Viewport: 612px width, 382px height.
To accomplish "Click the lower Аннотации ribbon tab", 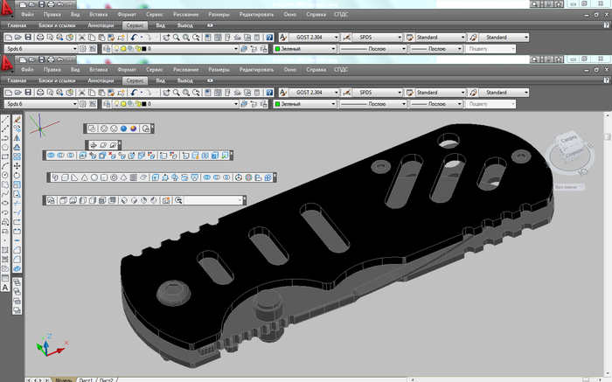I will click(101, 80).
